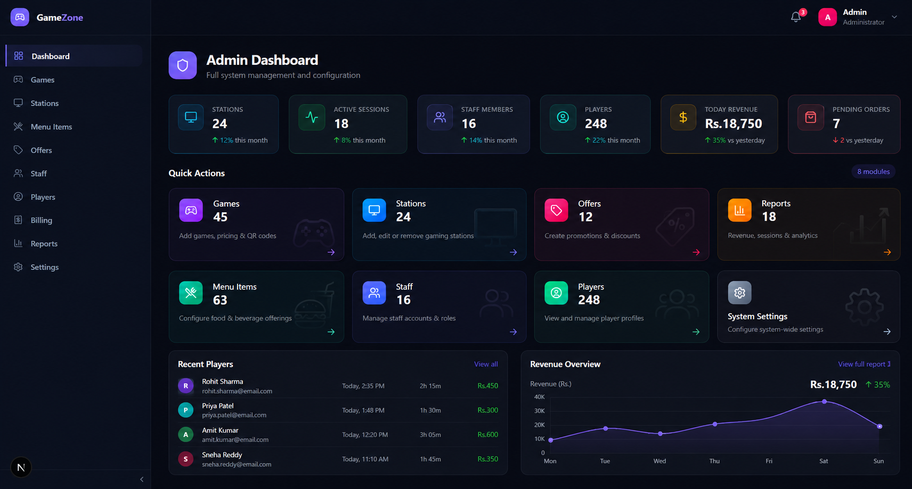The width and height of the screenshot is (912, 489).
Task: Click the Pending Orders bag icon
Action: pyautogui.click(x=810, y=117)
